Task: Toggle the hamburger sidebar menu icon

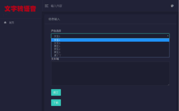Action: [x=47, y=6]
